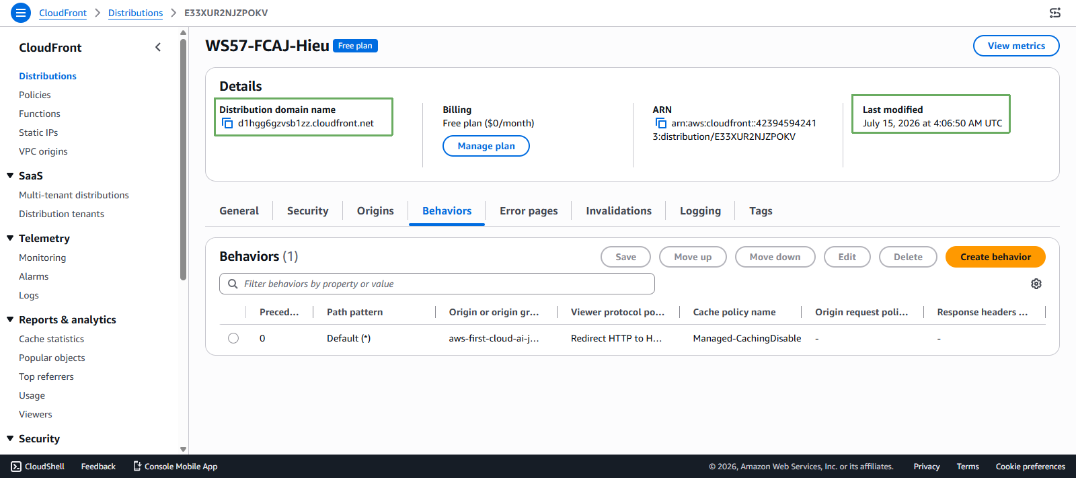Open Top referrers report
This screenshot has width=1076, height=478.
pos(46,376)
